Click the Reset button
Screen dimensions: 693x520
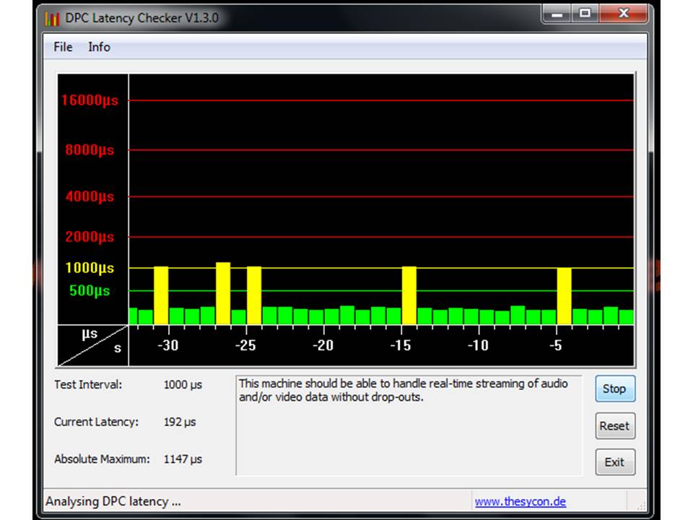(x=615, y=426)
